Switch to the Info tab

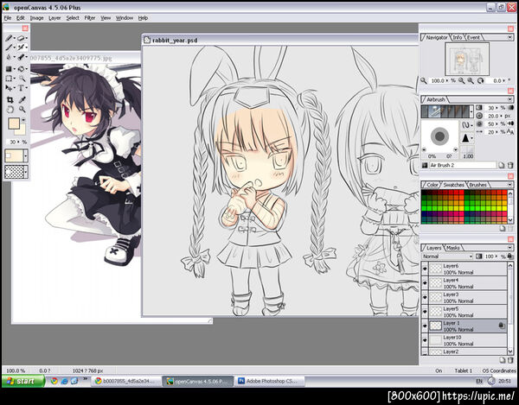(x=457, y=37)
